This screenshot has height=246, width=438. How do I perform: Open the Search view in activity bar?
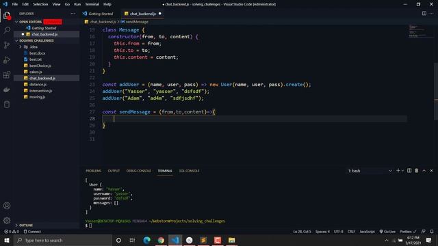(x=7, y=30)
